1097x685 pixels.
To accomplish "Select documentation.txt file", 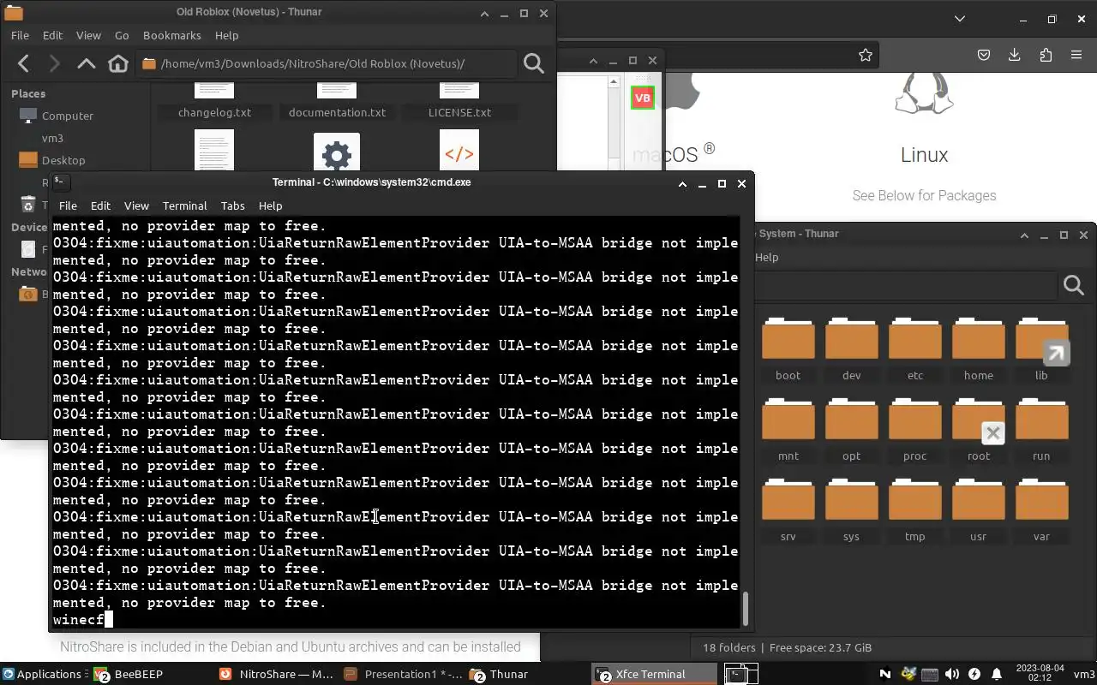I will click(337, 112).
